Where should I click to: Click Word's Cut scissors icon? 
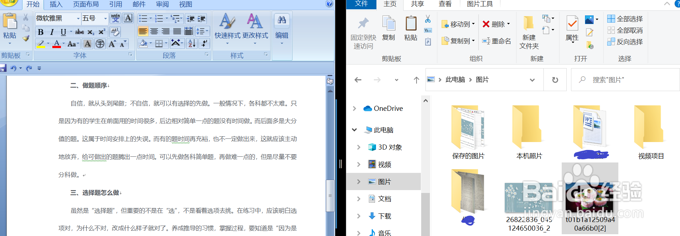(x=26, y=17)
